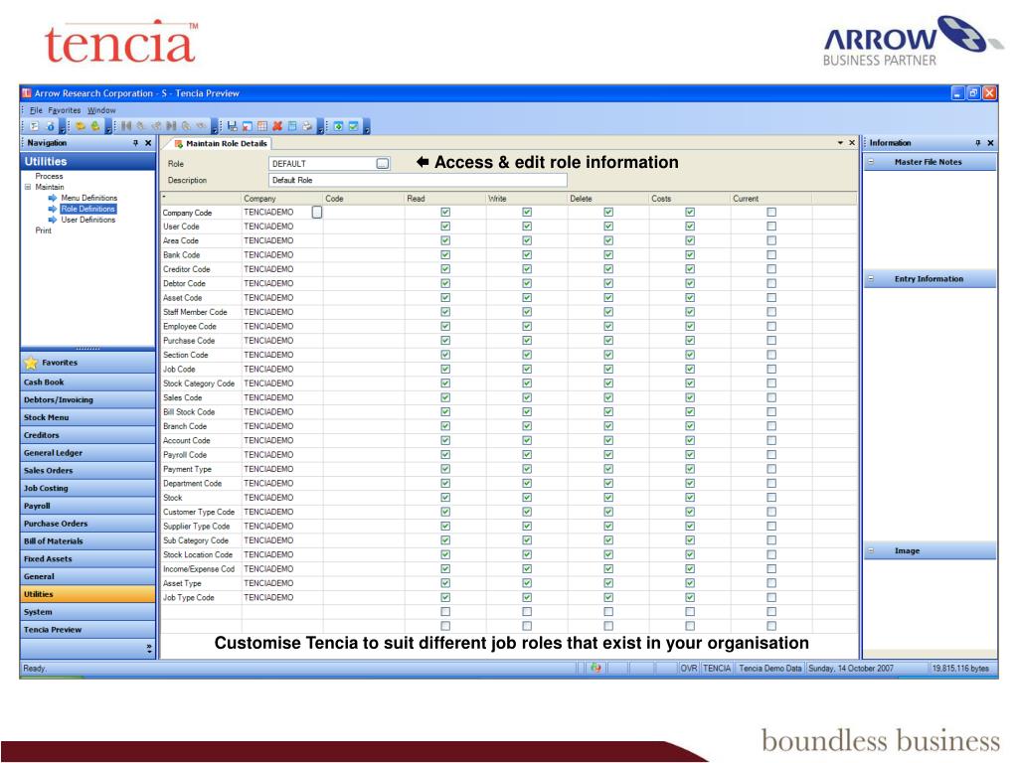The height and width of the screenshot is (763, 1018).
Task: Click the Read column header
Action: [444, 199]
